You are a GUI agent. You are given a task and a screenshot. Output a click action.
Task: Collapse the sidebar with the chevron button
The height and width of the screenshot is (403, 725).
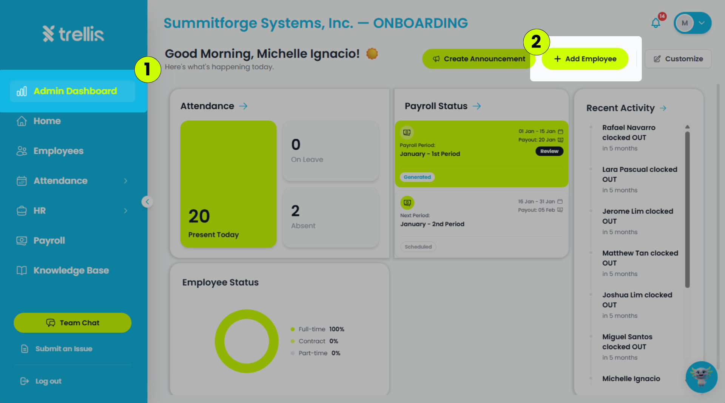point(147,202)
